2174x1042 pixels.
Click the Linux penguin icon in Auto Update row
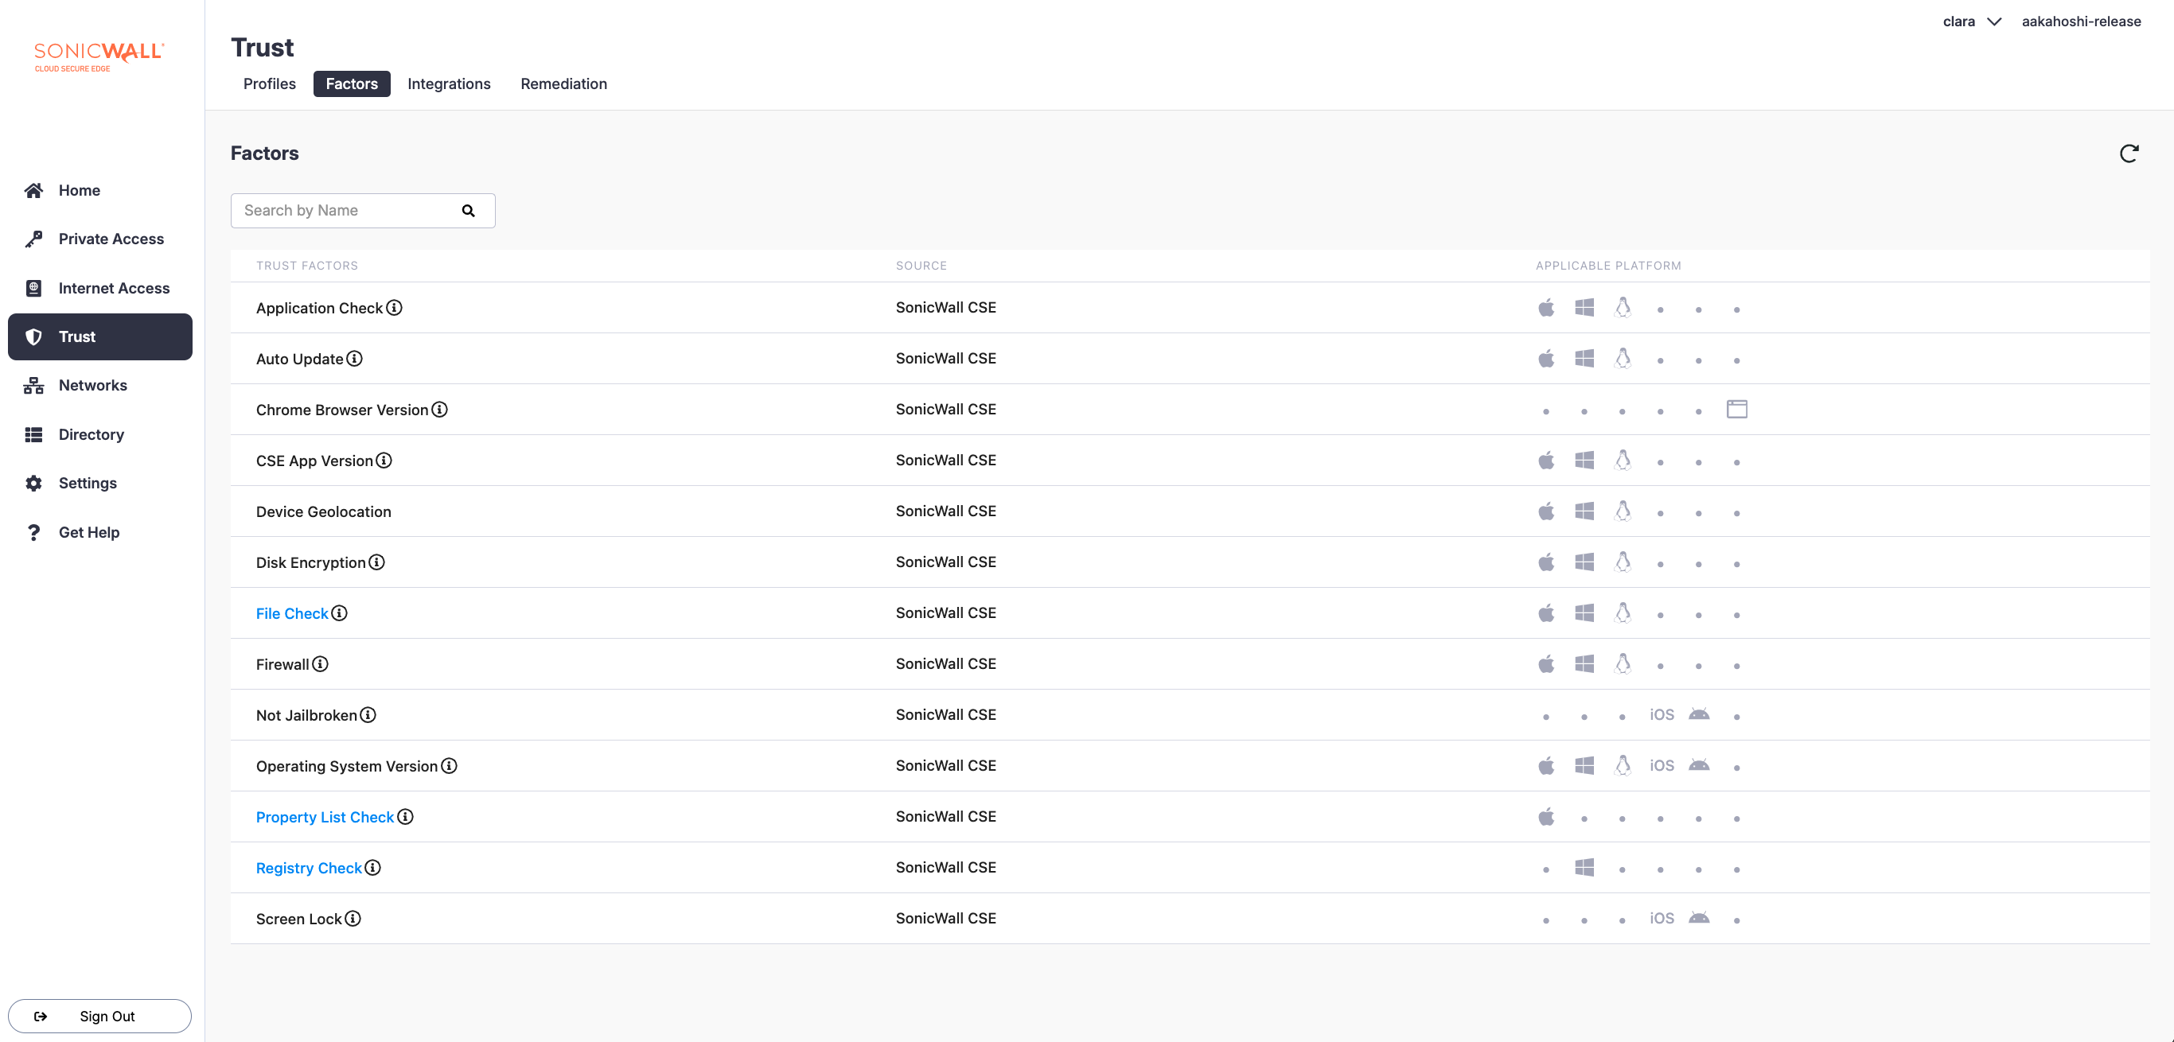pos(1622,358)
